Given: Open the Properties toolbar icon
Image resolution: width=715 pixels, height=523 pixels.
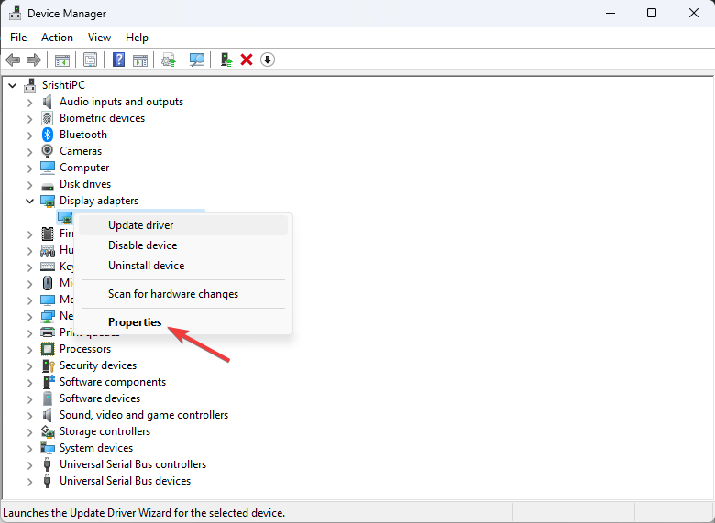Looking at the screenshot, I should click(90, 60).
